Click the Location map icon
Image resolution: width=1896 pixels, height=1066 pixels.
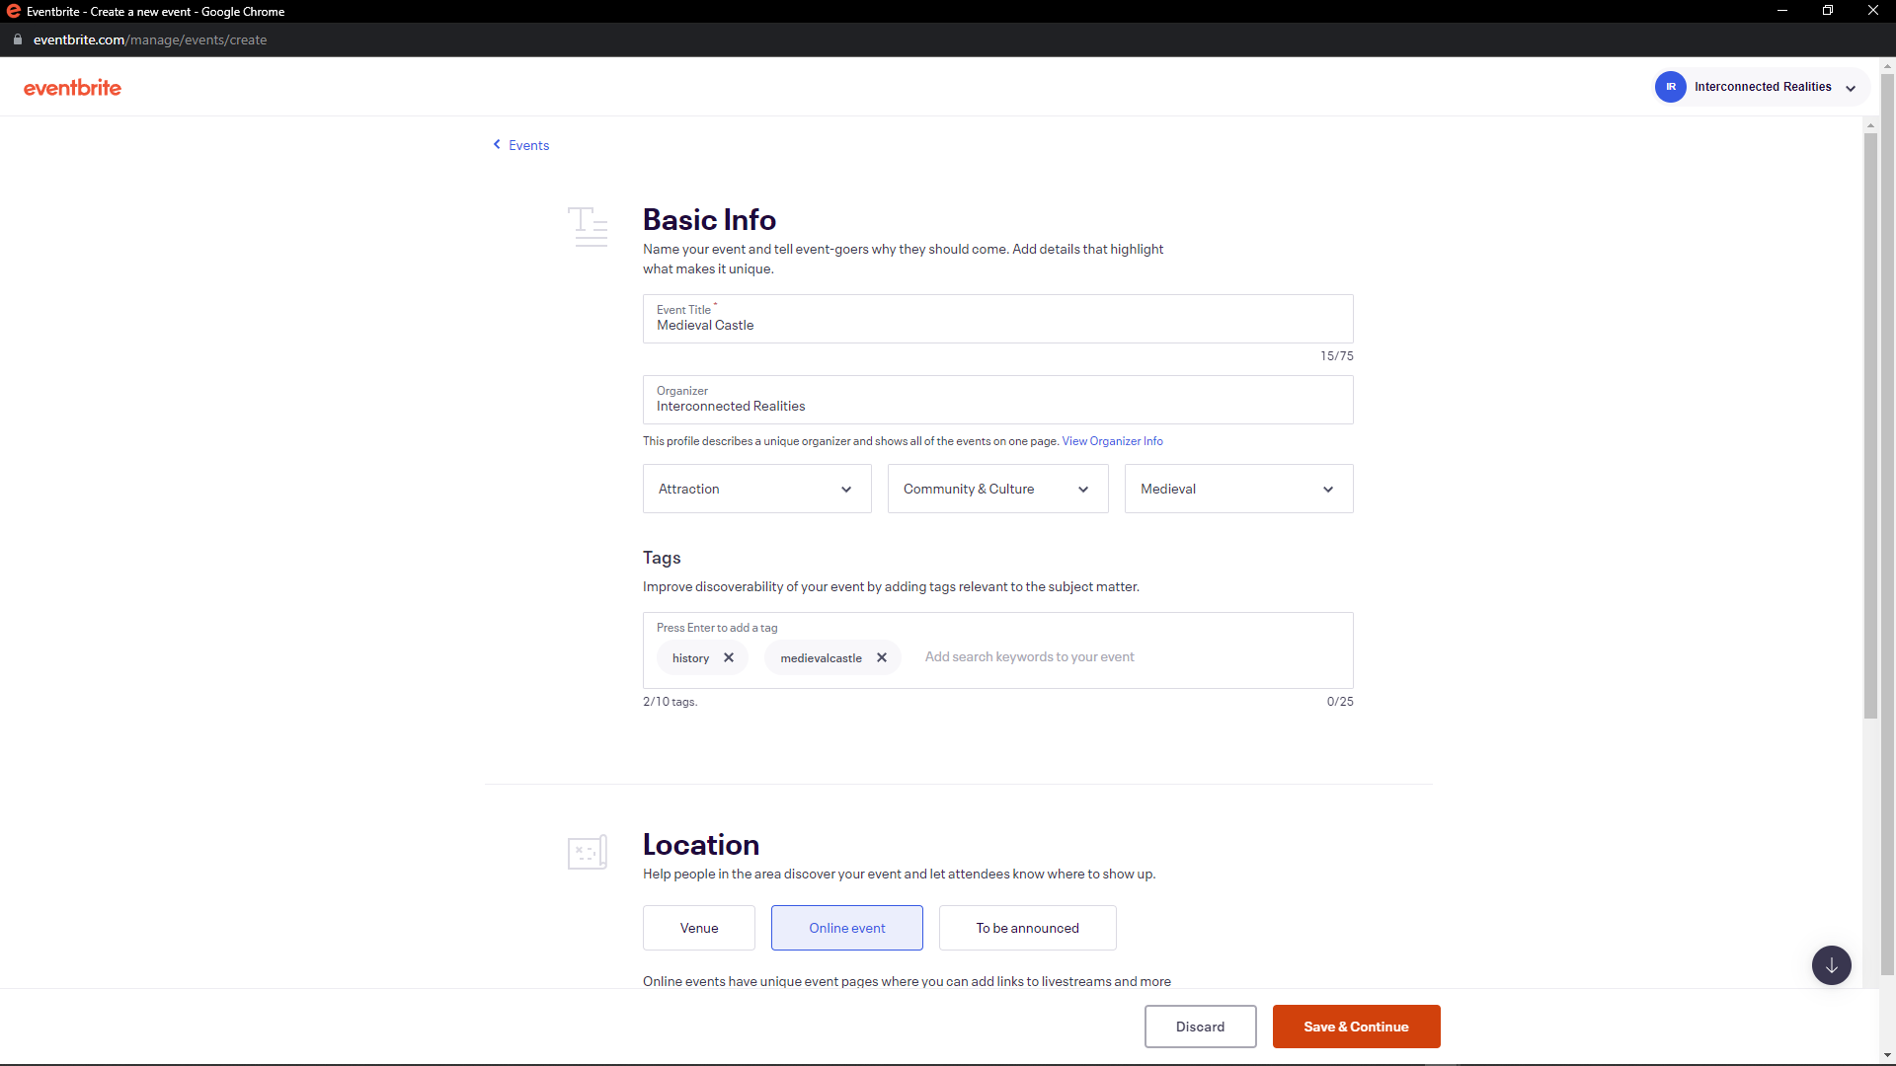587,852
